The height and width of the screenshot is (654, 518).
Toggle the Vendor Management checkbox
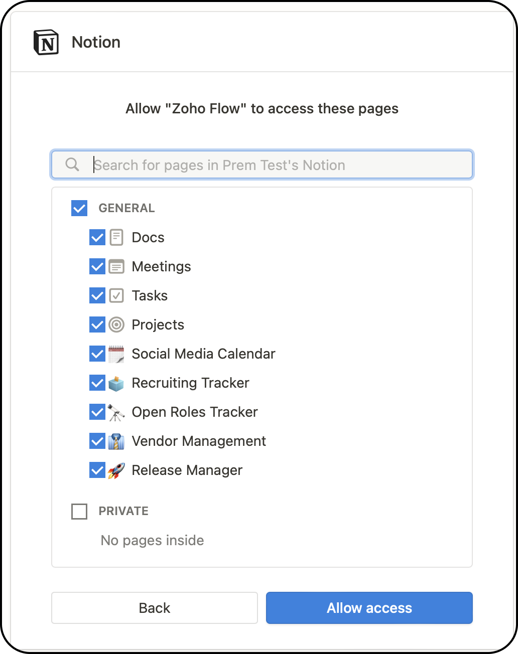click(97, 441)
